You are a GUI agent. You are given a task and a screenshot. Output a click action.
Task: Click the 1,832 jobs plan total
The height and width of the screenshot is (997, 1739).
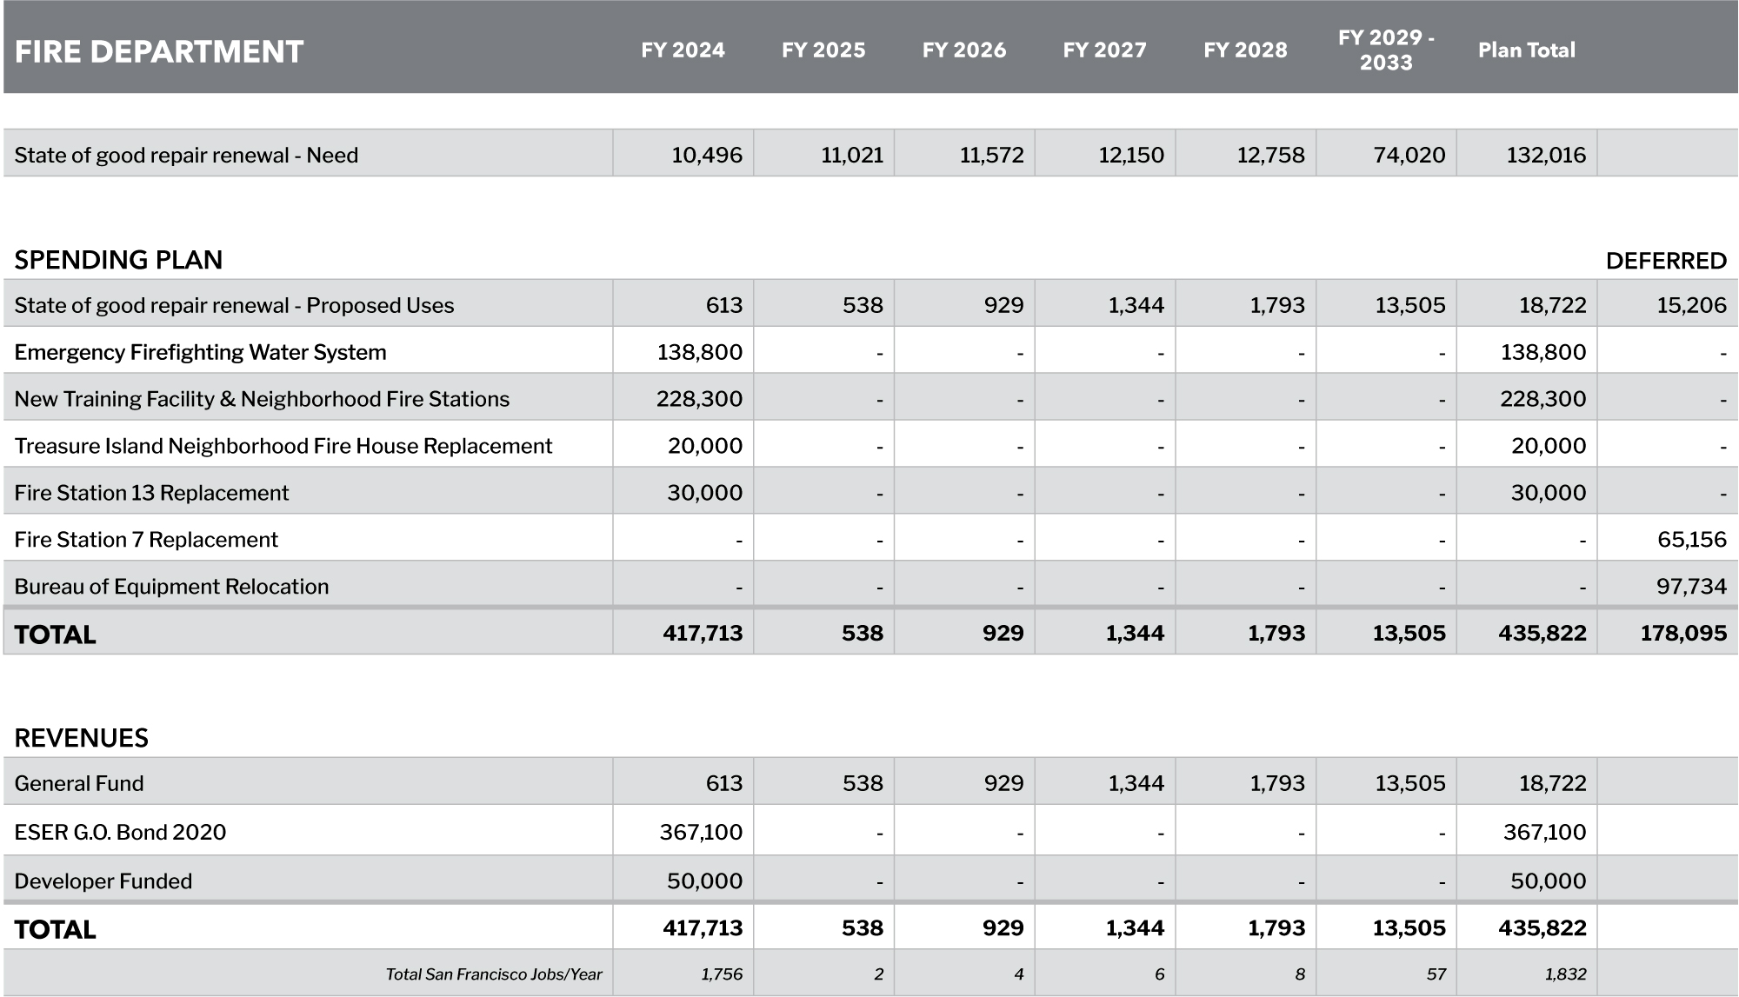(1565, 974)
